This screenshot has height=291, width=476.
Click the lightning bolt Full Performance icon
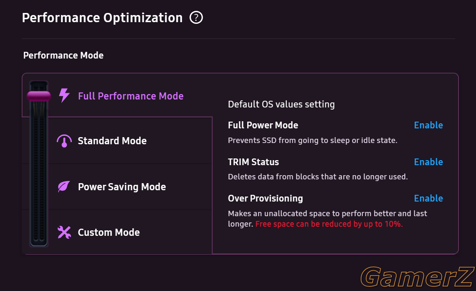(x=64, y=95)
